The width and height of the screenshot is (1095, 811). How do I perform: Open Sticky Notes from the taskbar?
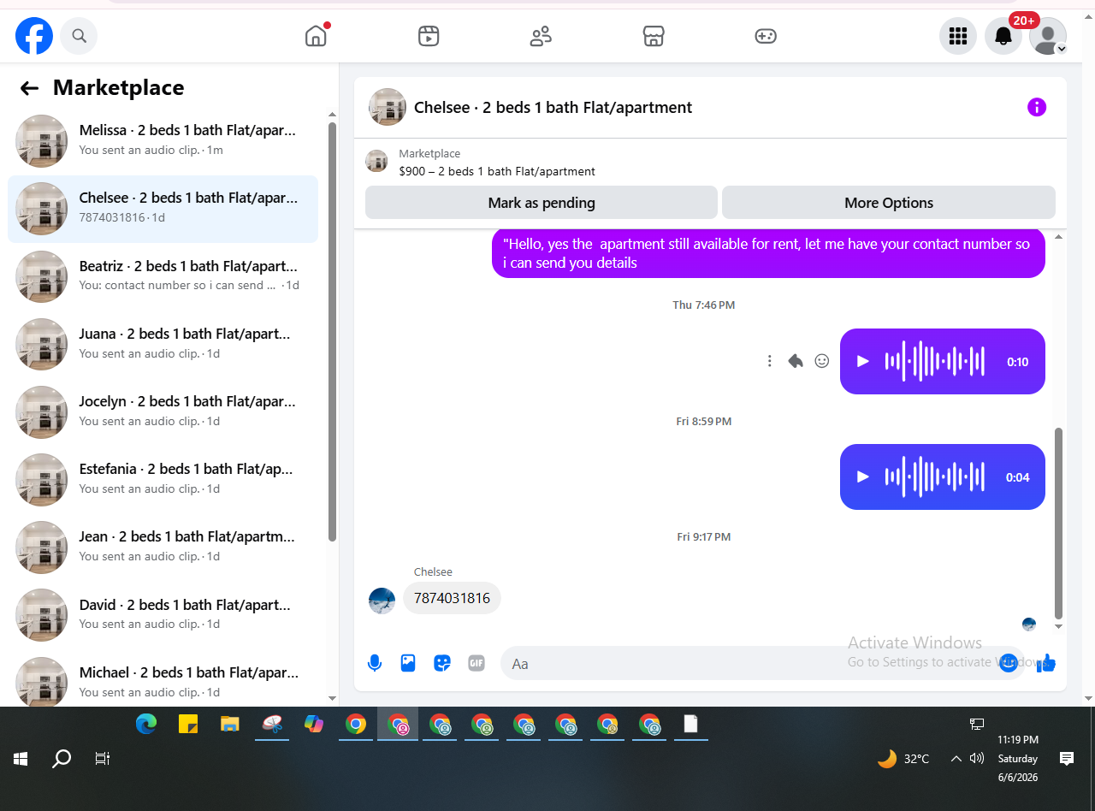tap(188, 725)
